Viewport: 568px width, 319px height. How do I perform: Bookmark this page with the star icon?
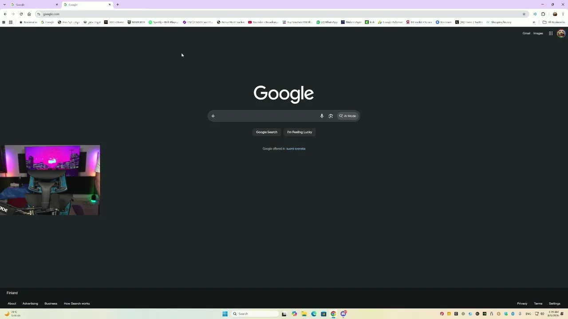pyautogui.click(x=524, y=14)
